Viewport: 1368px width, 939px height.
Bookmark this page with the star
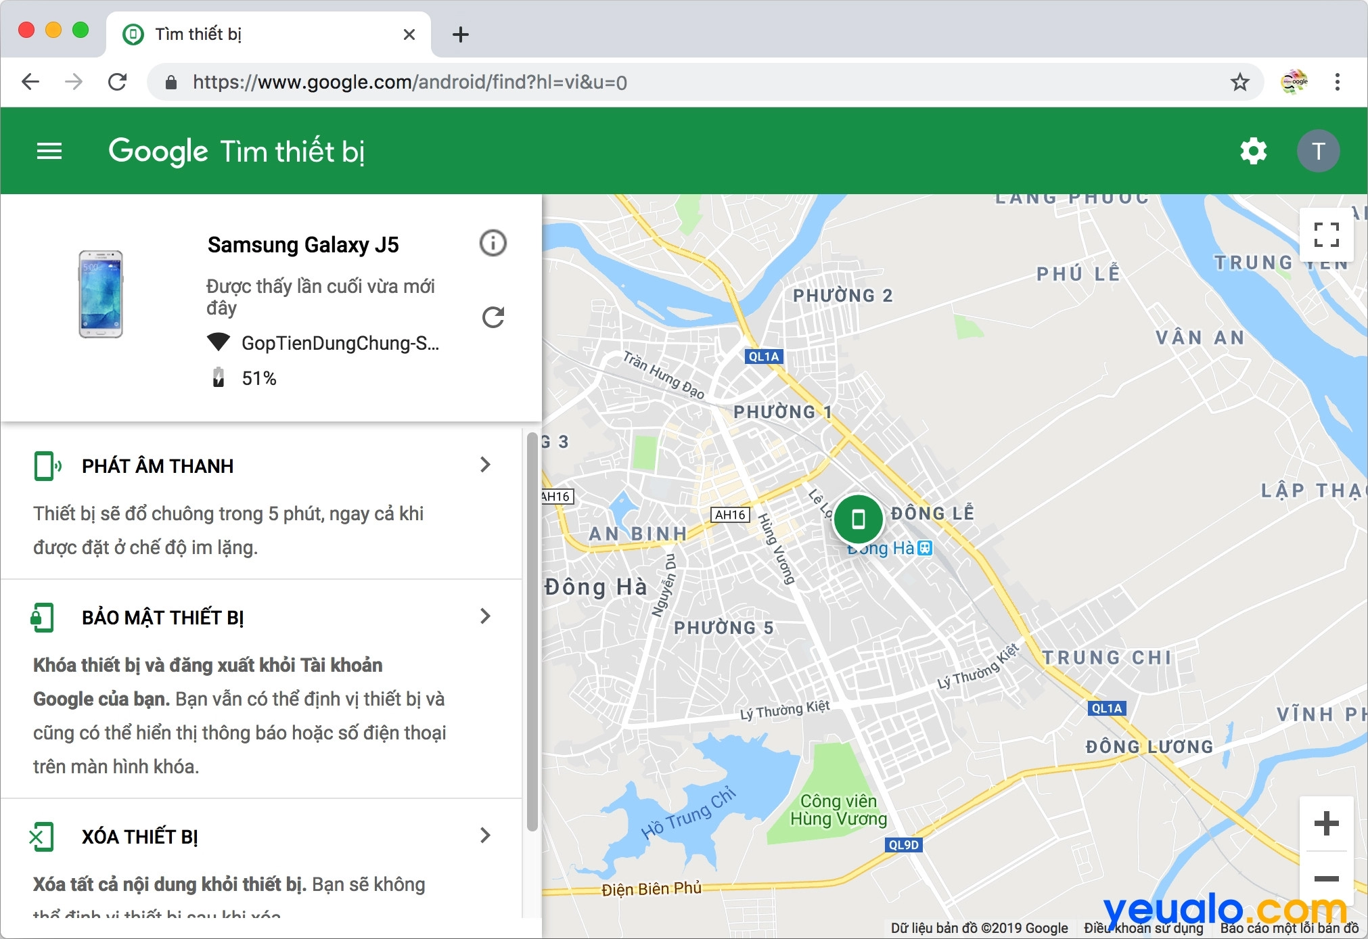pos(1239,83)
